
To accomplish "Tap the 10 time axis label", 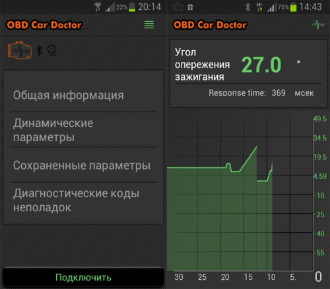I will [x=271, y=277].
